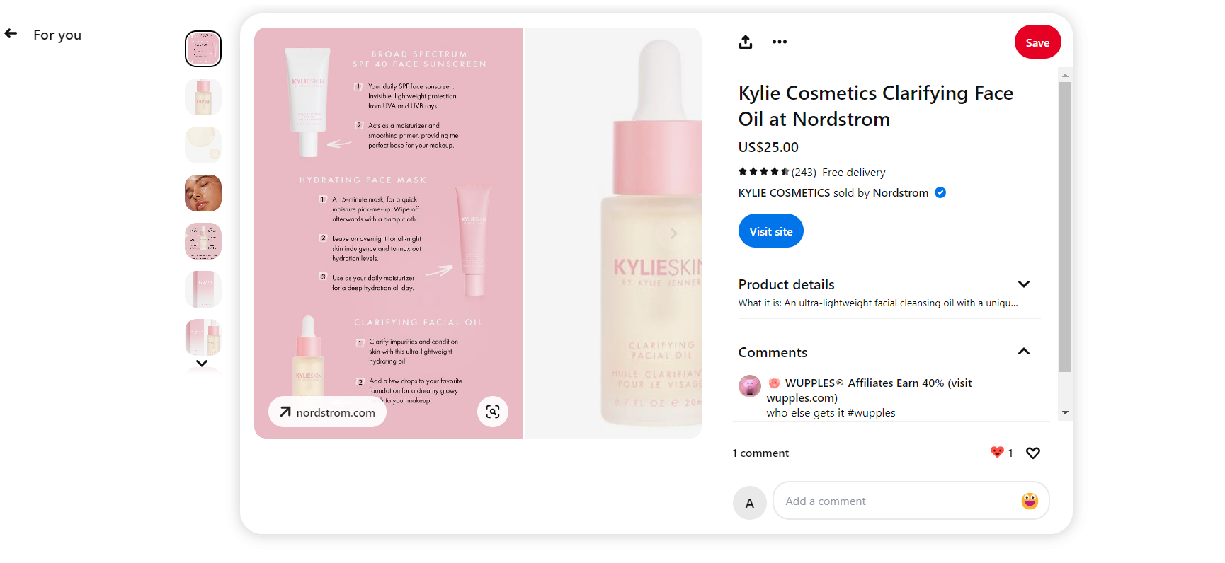
Task: Select the For you navigation item
Action: [x=57, y=34]
